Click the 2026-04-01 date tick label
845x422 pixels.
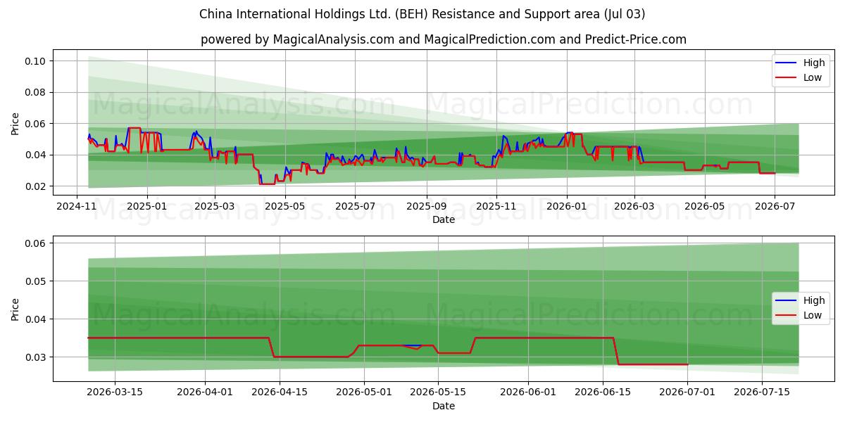(206, 392)
